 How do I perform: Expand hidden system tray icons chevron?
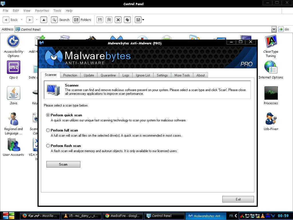click(x=236, y=216)
